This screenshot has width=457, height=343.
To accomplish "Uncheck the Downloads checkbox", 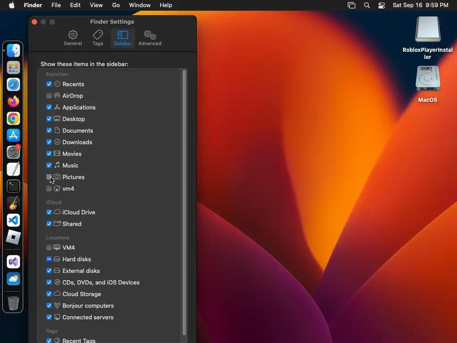I will point(49,142).
